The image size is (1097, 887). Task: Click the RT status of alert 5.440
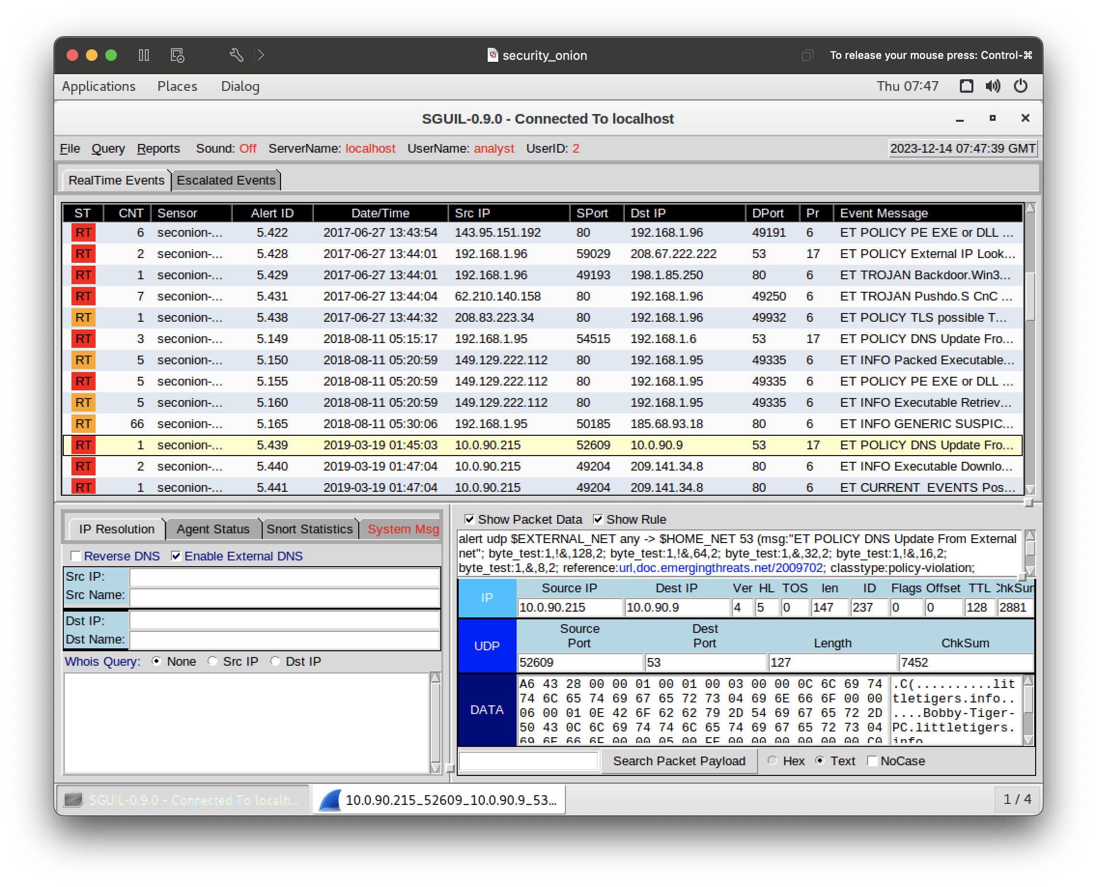point(83,466)
